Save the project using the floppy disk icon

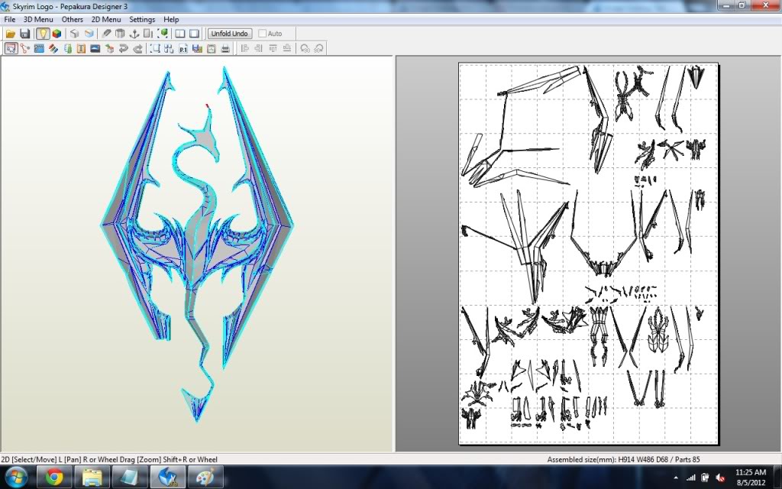tap(25, 34)
